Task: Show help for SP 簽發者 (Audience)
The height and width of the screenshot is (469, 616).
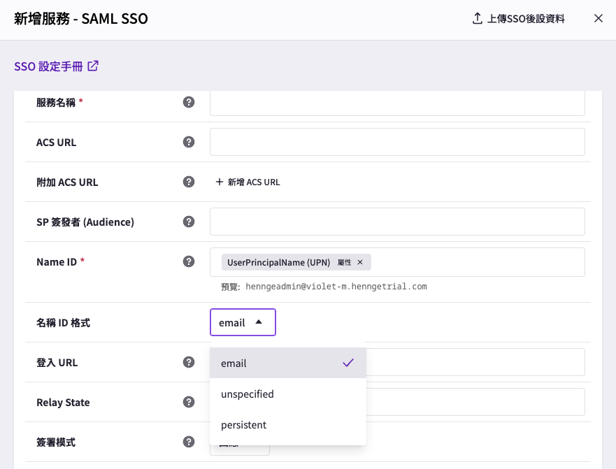Action: tap(189, 222)
